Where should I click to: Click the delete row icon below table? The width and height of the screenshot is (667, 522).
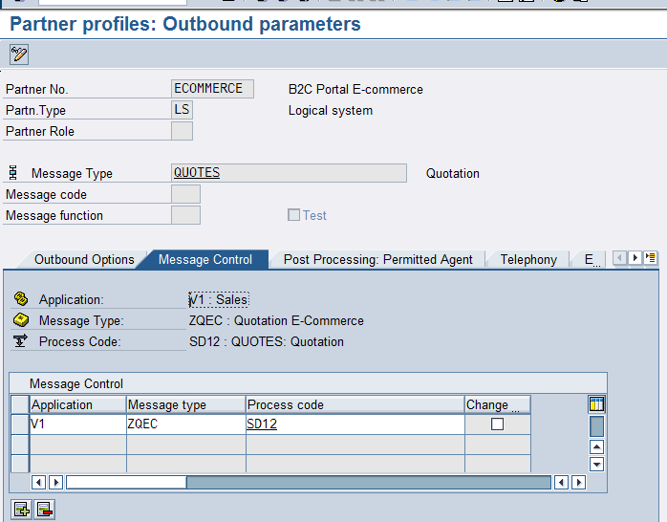click(x=44, y=509)
